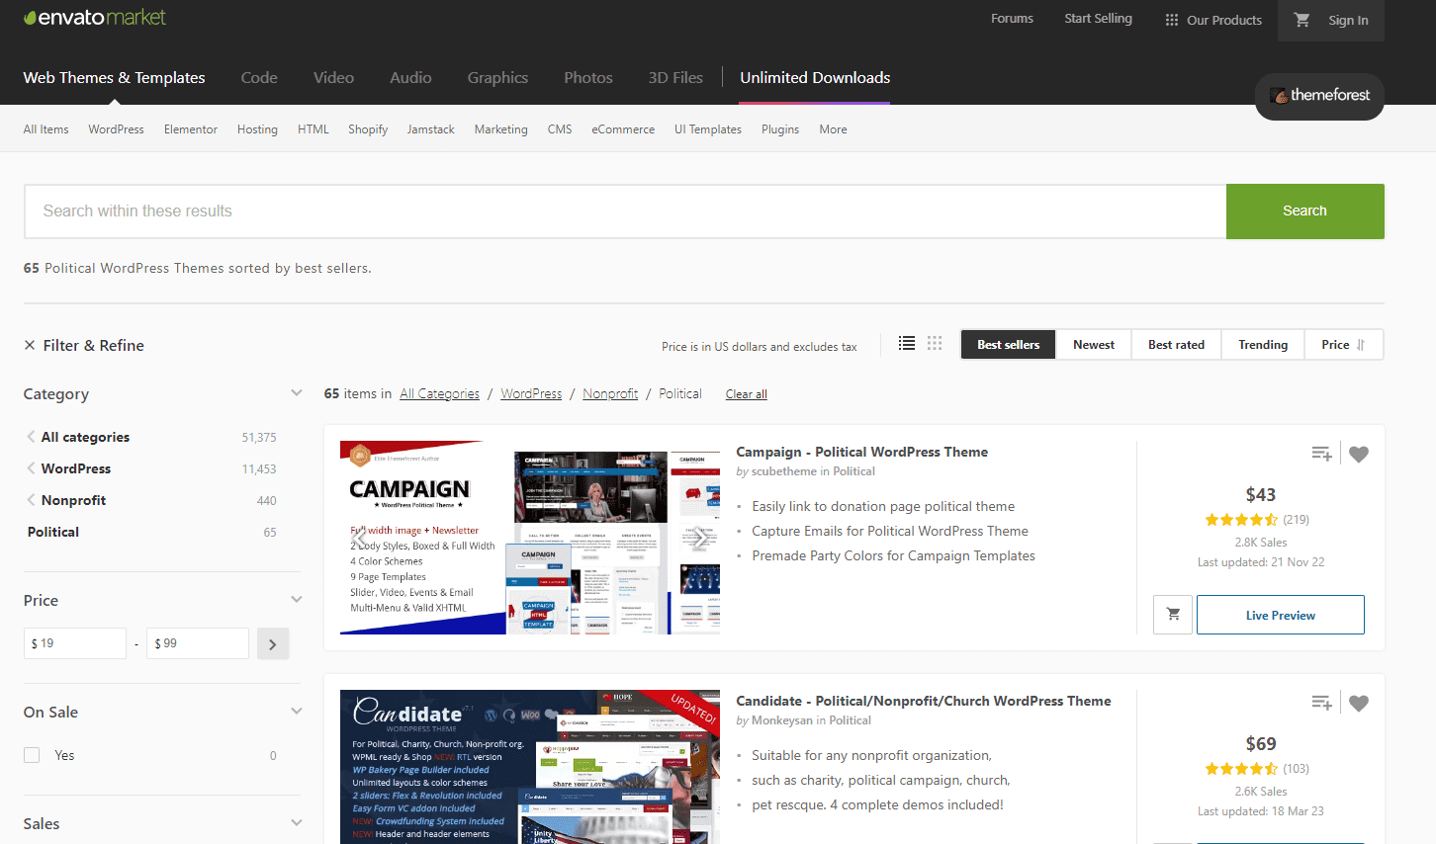Select Political category in sidebar

click(x=53, y=532)
